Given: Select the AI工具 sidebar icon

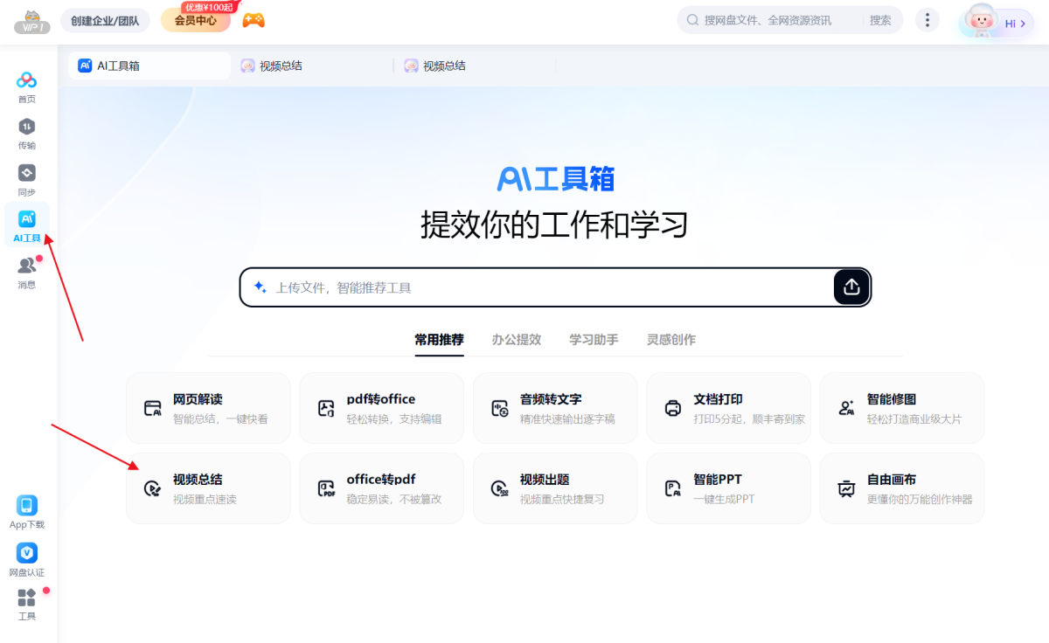Looking at the screenshot, I should click(27, 219).
